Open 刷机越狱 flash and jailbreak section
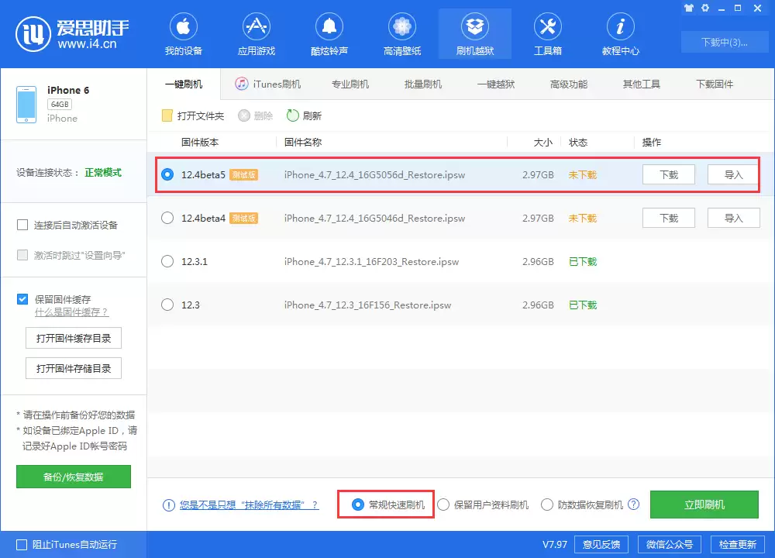775x558 pixels. click(x=475, y=34)
